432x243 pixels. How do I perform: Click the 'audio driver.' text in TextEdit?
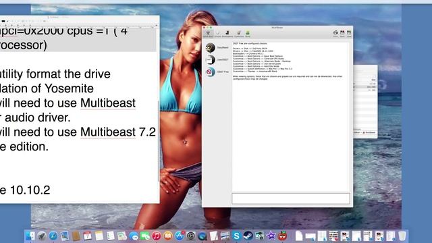pos(38,118)
